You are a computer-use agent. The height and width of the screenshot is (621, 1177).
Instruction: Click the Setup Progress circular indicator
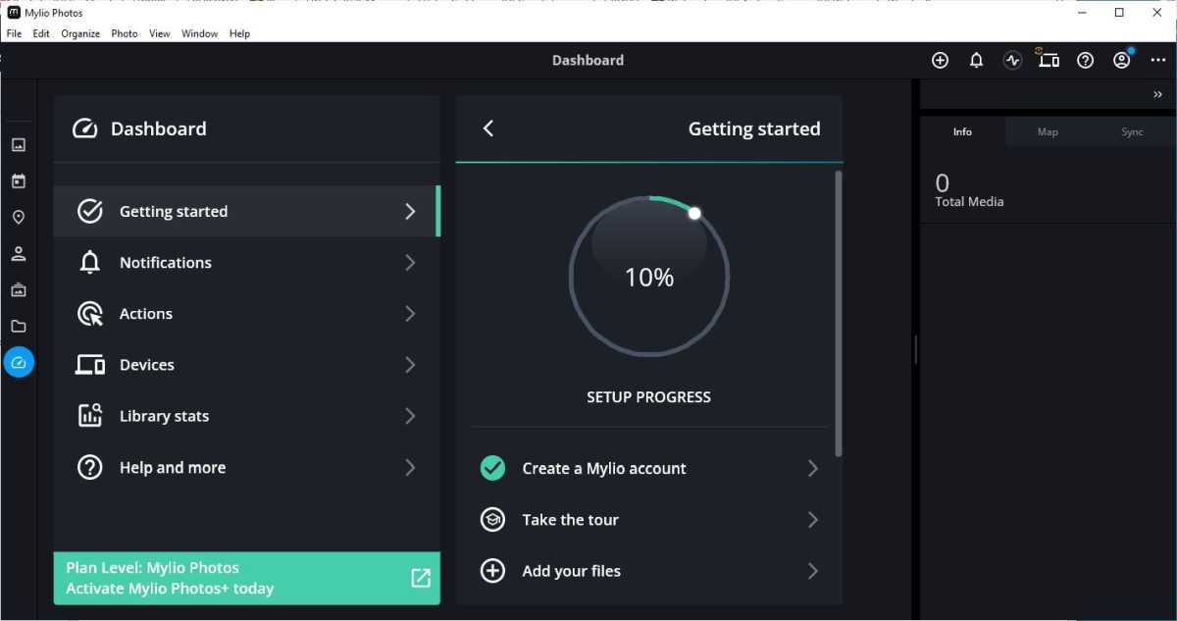[x=649, y=277]
